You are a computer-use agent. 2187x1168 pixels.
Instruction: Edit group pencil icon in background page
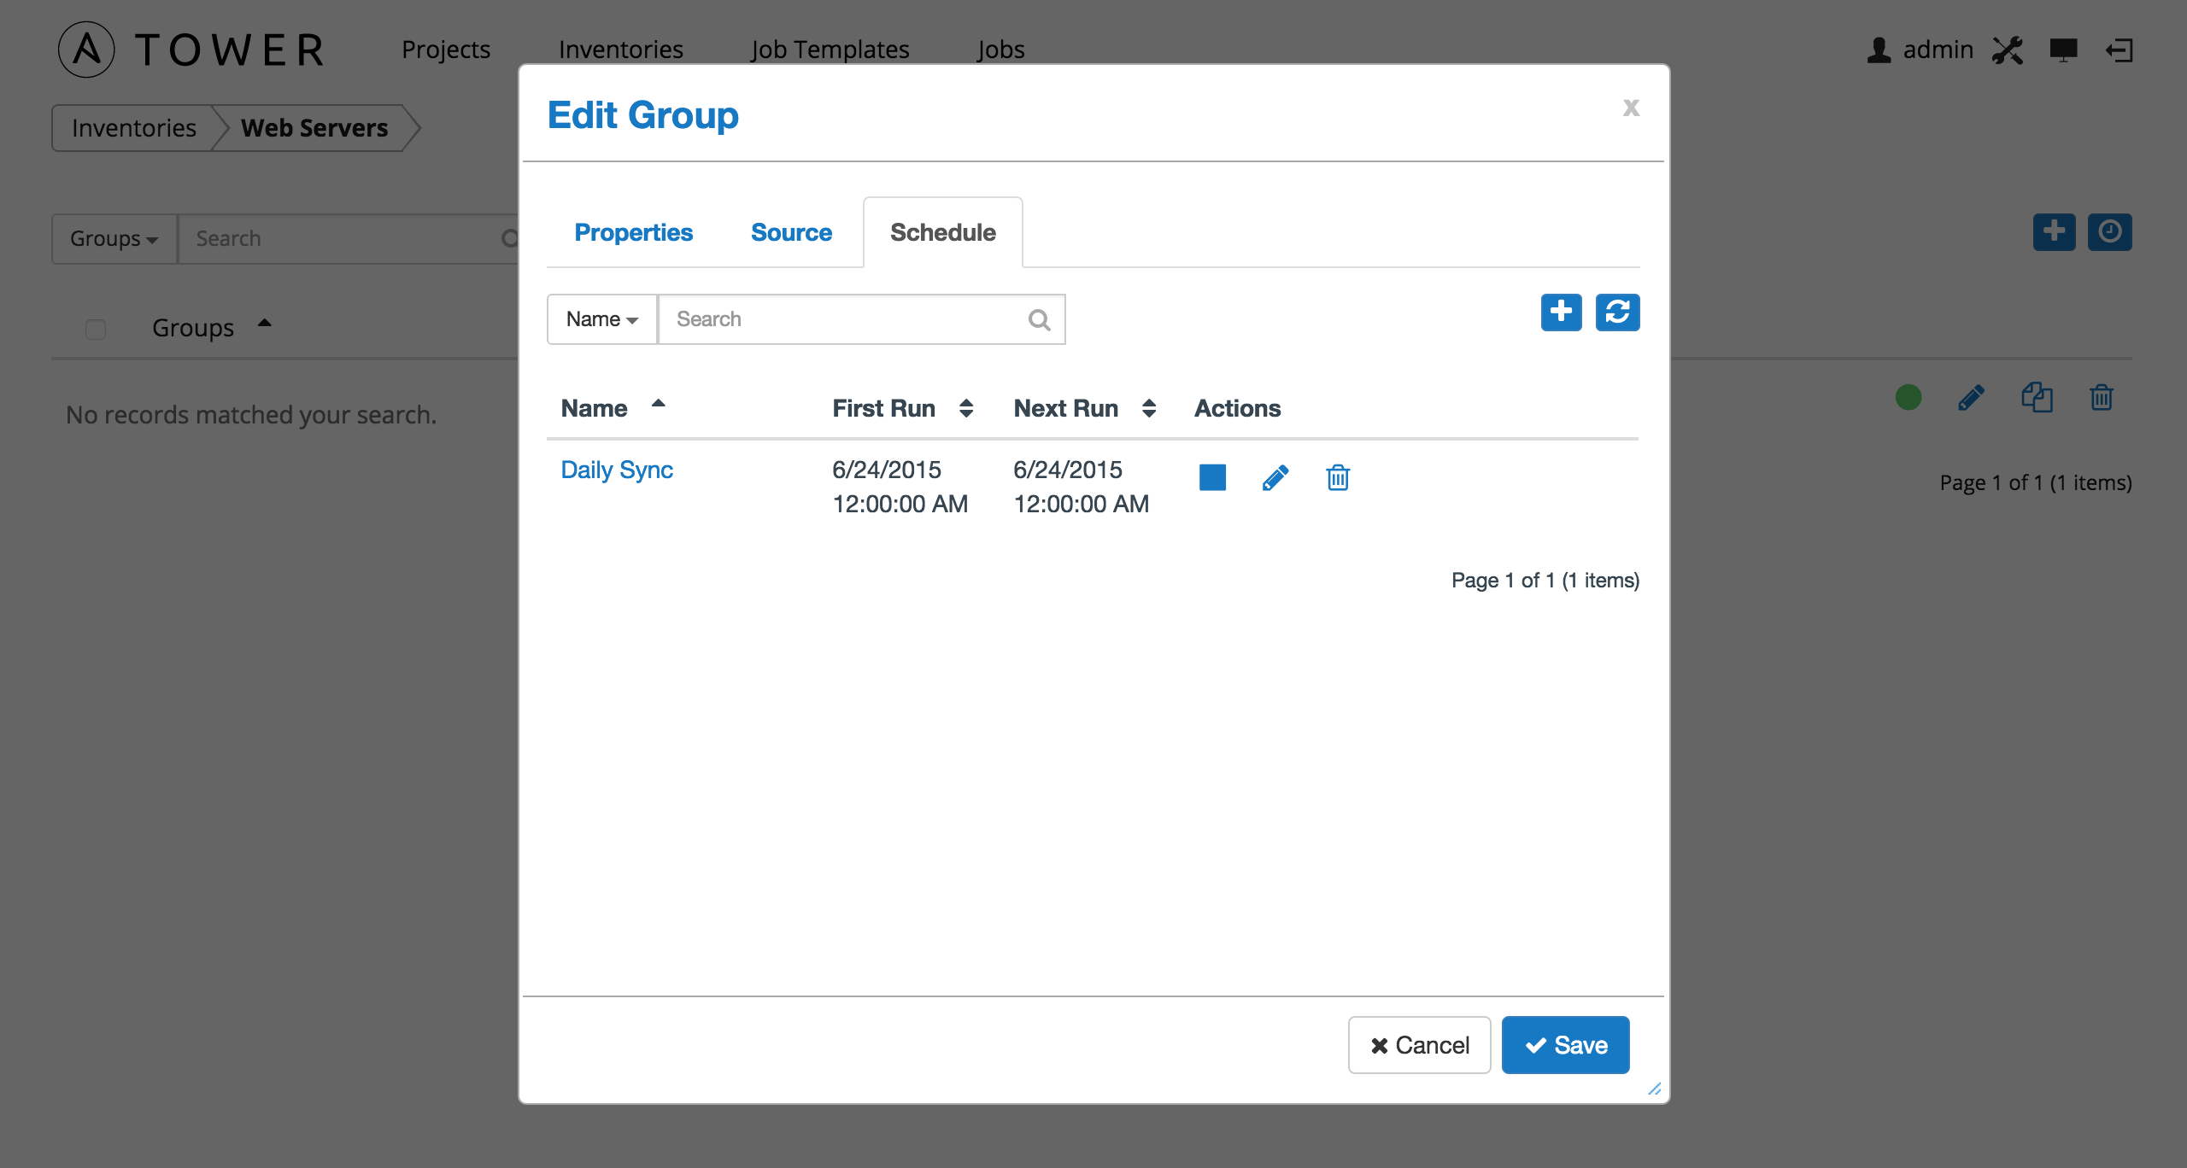(1971, 397)
